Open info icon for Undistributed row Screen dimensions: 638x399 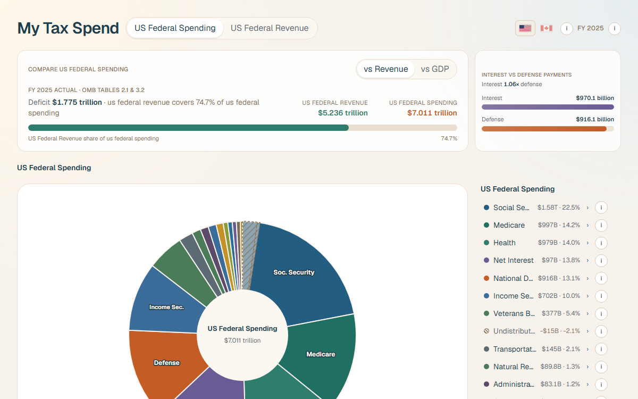coord(601,331)
